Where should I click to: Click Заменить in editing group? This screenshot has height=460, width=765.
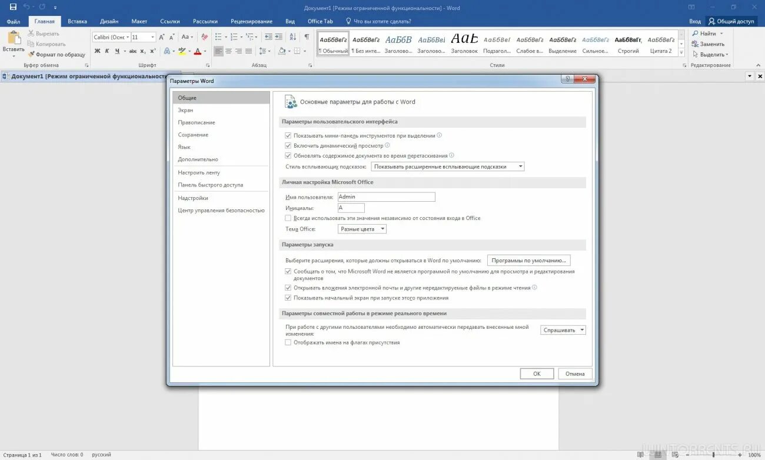pos(708,44)
